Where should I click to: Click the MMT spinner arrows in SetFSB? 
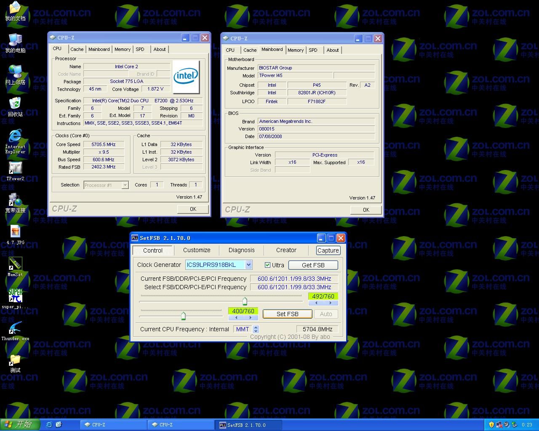click(x=256, y=329)
